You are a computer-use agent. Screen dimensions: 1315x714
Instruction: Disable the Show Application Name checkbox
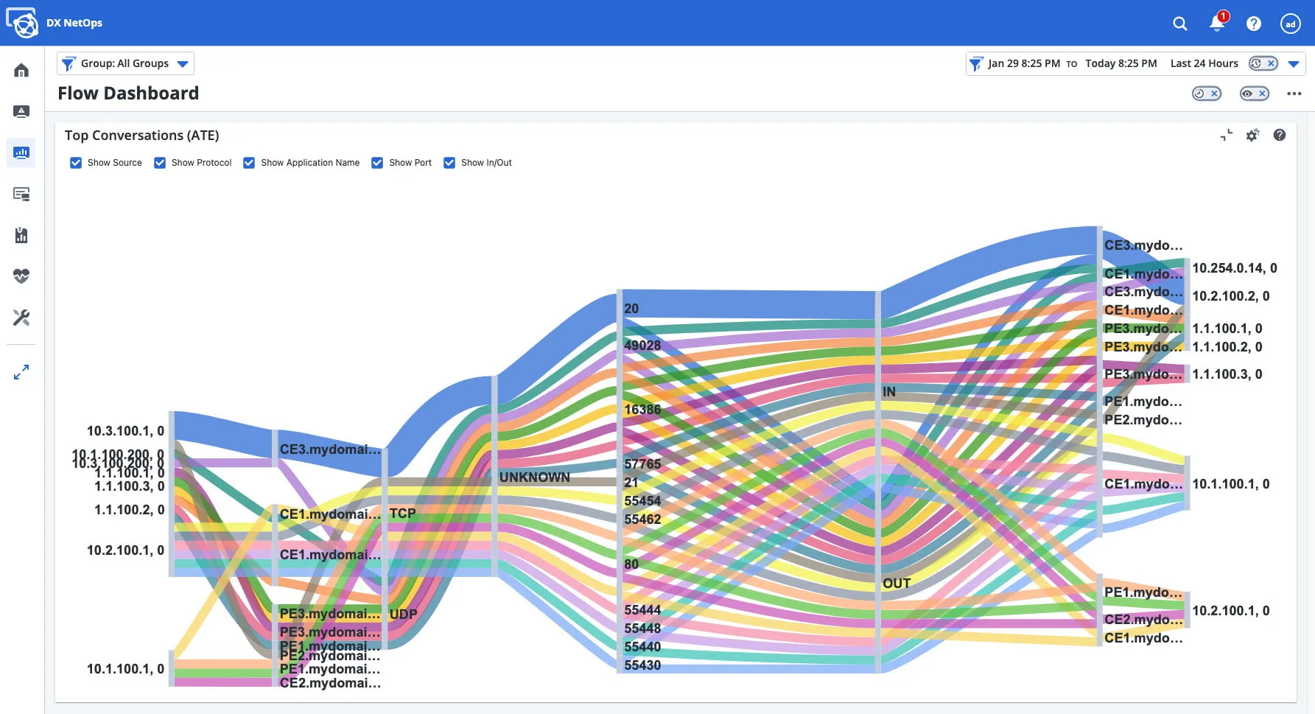click(x=249, y=162)
